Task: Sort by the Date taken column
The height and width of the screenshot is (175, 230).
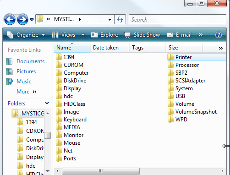Action: click(110, 48)
